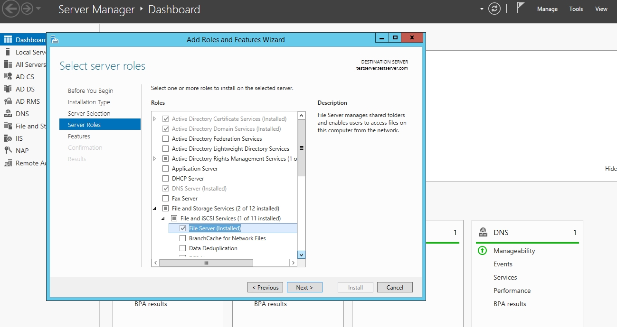Image resolution: width=617 pixels, height=327 pixels.
Task: Click the roles list horizontal scrollbar thumb
Action: pyautogui.click(x=206, y=263)
